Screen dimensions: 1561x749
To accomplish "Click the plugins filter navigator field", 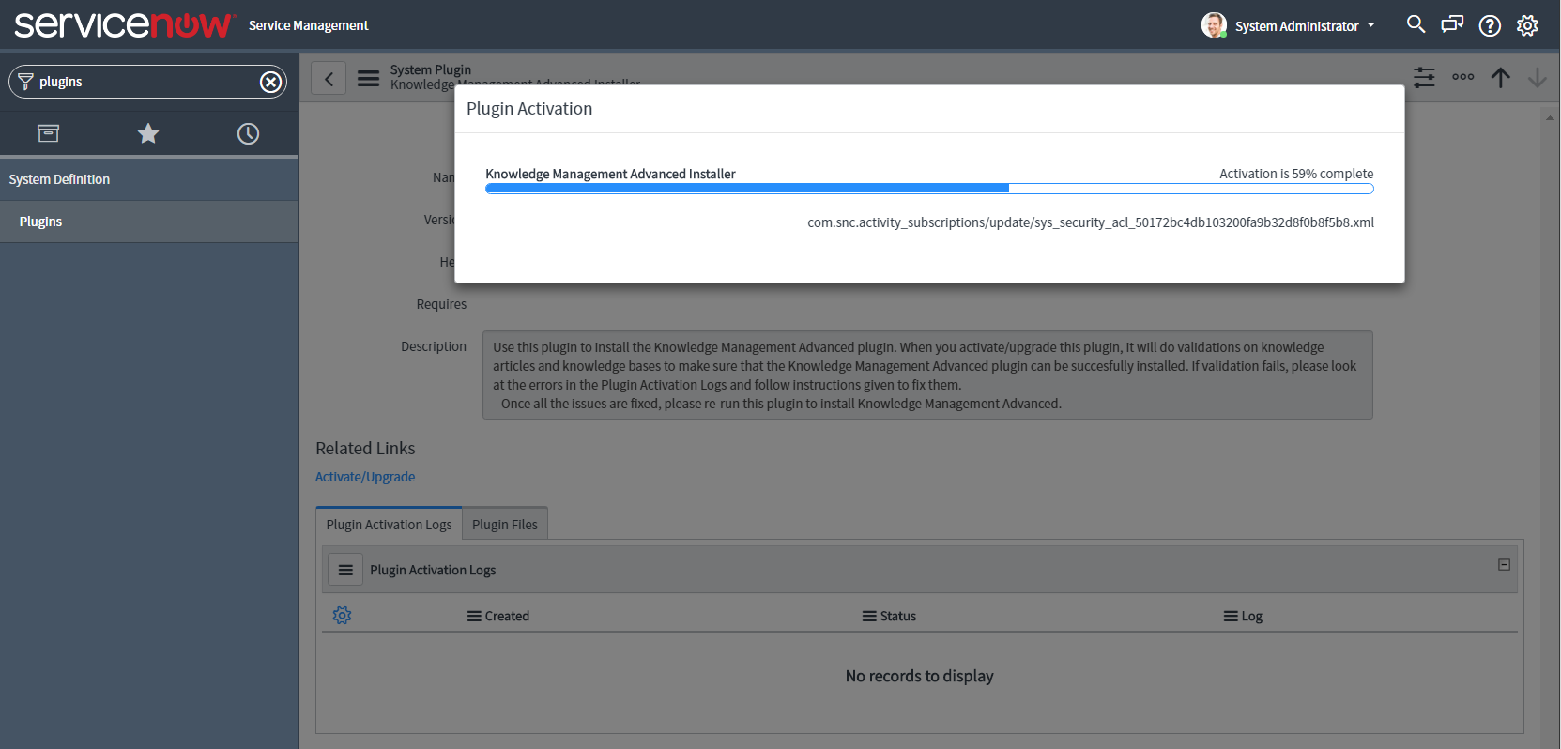I will pyautogui.click(x=147, y=82).
